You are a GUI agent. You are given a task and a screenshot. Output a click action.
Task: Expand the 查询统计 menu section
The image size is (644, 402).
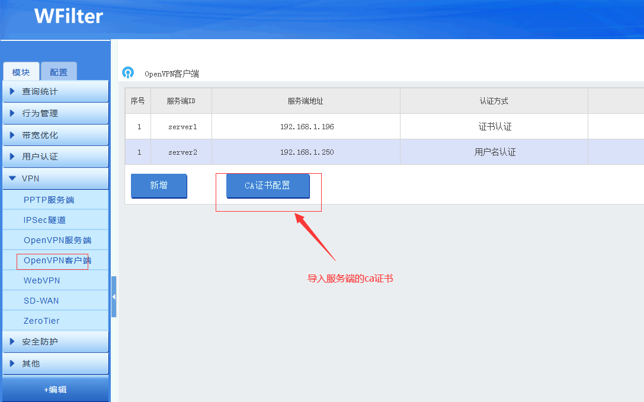click(x=55, y=91)
